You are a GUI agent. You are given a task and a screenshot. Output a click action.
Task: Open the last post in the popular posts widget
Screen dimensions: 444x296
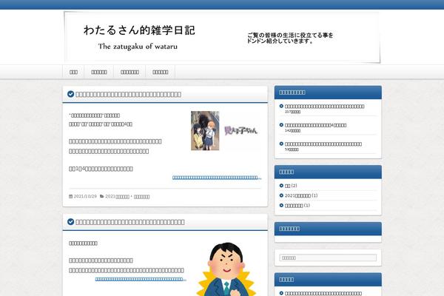point(323,144)
